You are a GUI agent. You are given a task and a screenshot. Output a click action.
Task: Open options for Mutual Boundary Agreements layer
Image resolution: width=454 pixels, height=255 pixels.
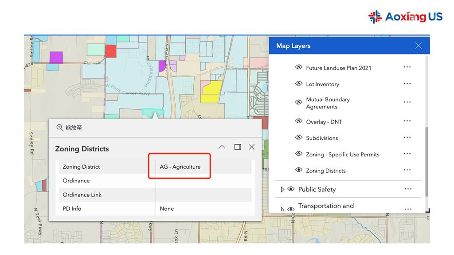pos(407,103)
